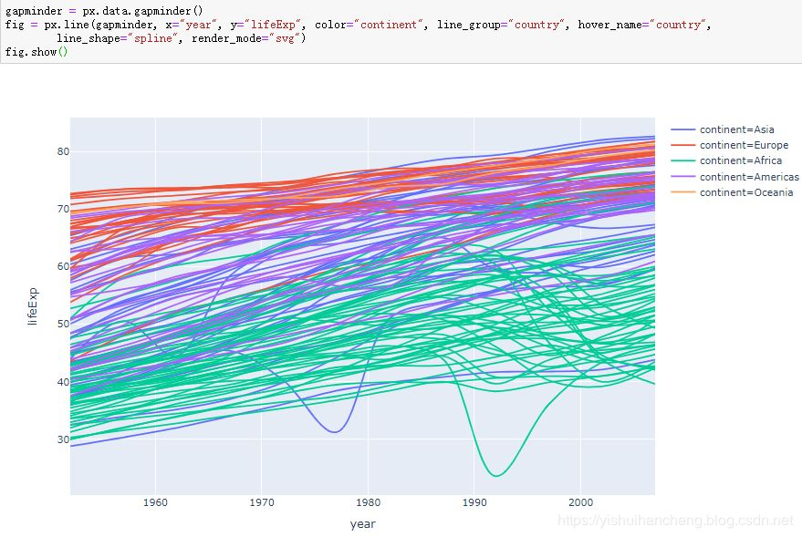This screenshot has width=802, height=537.
Task: Click the red Europe legend color swatch
Action: [x=682, y=145]
